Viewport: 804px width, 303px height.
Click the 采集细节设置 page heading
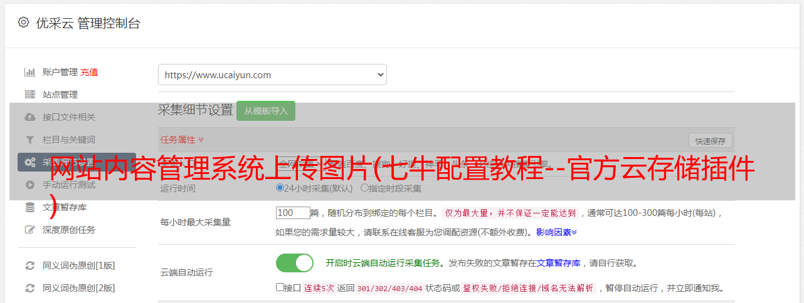196,110
